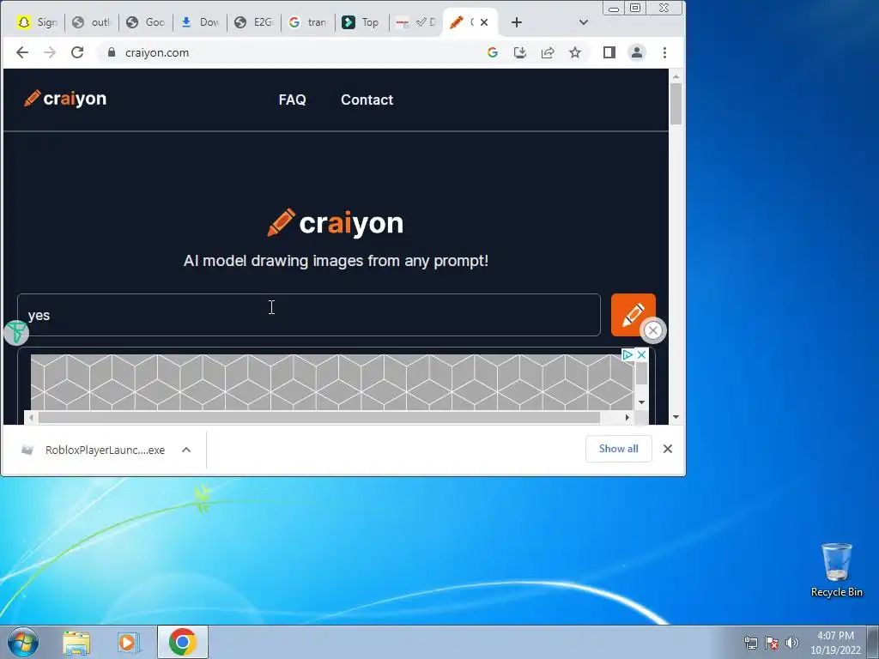Open a new browser tab

point(516,22)
